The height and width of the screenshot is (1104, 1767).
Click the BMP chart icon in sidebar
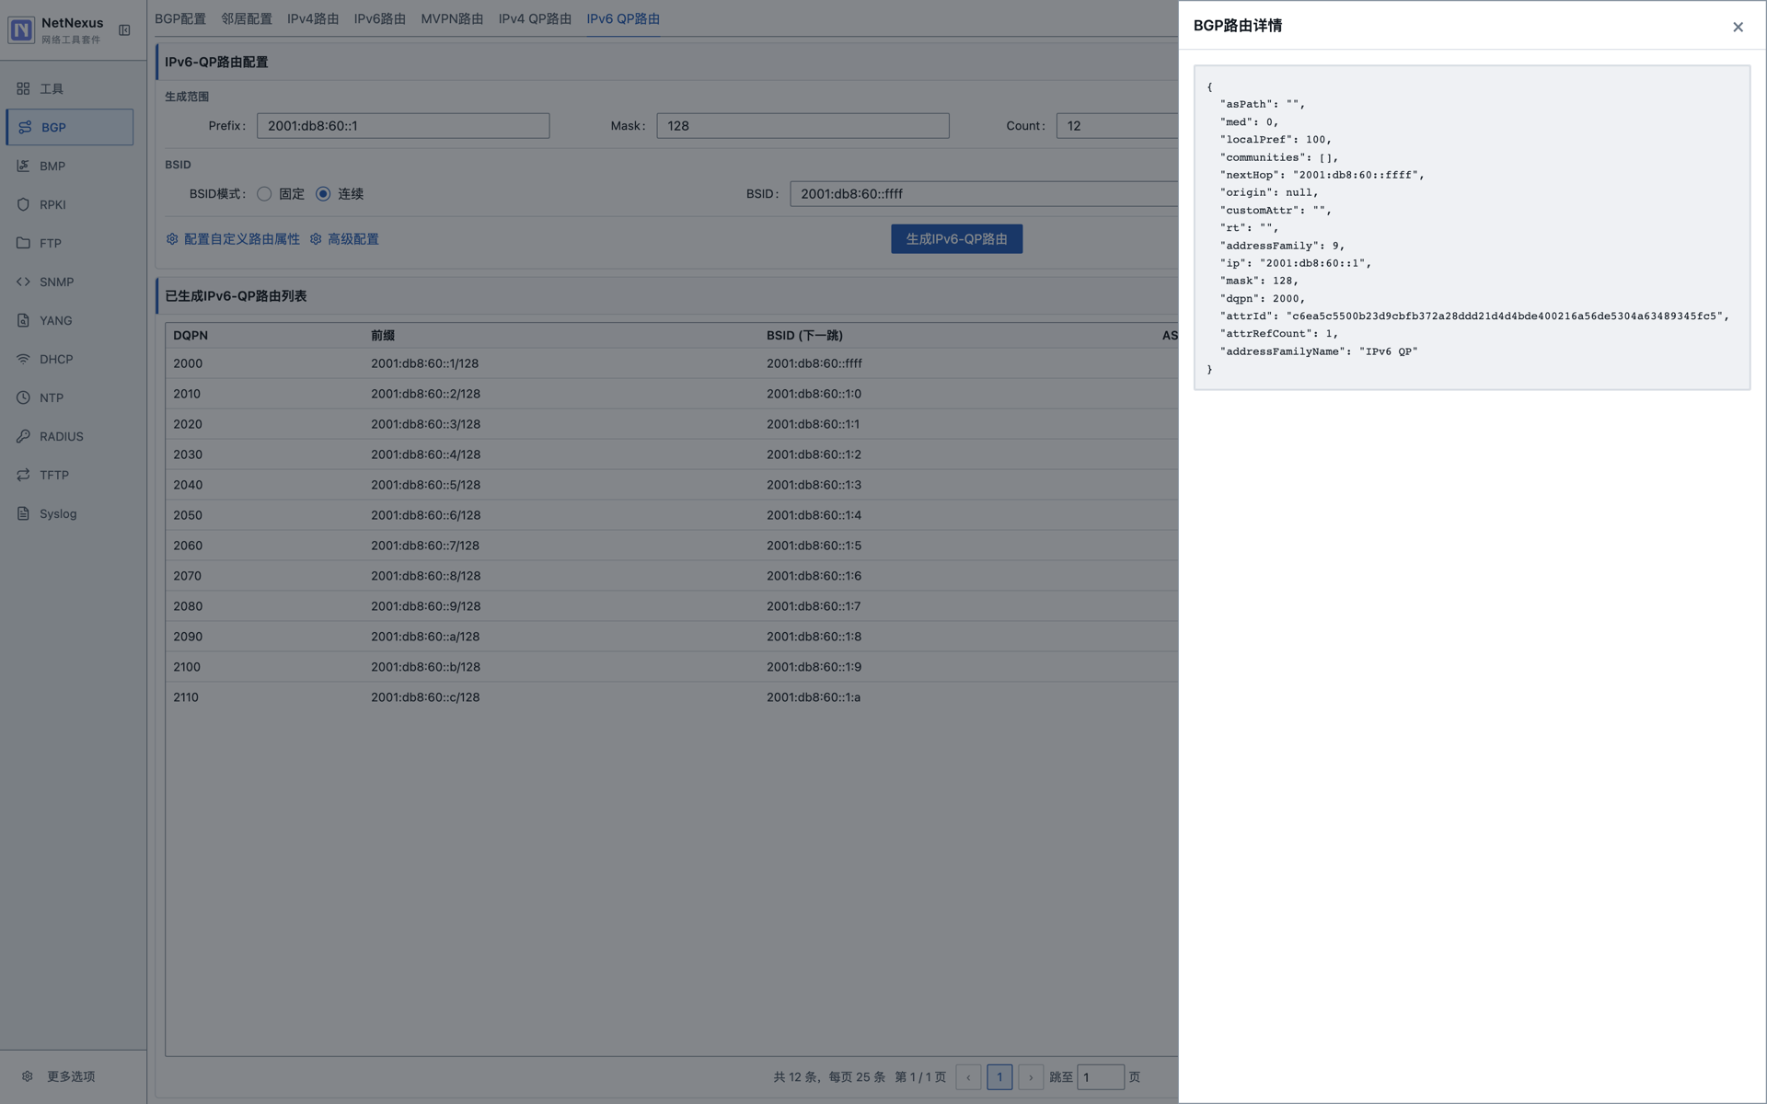tap(23, 166)
